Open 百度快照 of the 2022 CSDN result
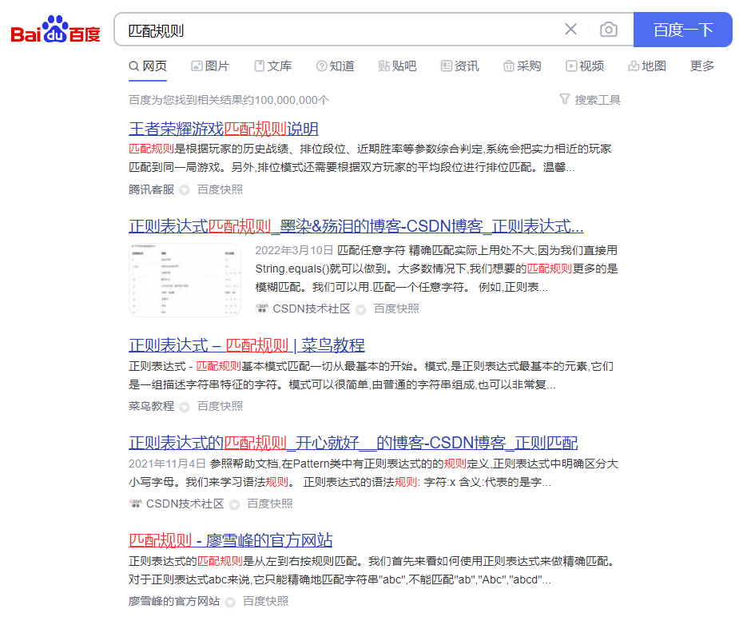 [x=396, y=308]
